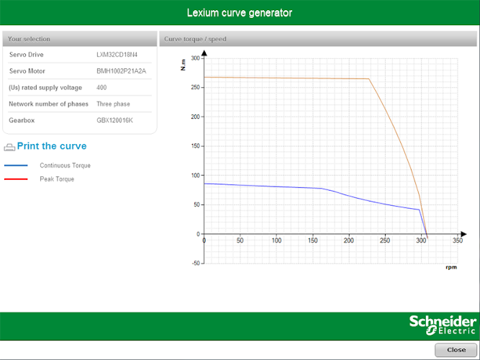Image resolution: width=480 pixels, height=360 pixels.
Task: Select the Servo Drive row label
Action: (x=27, y=55)
